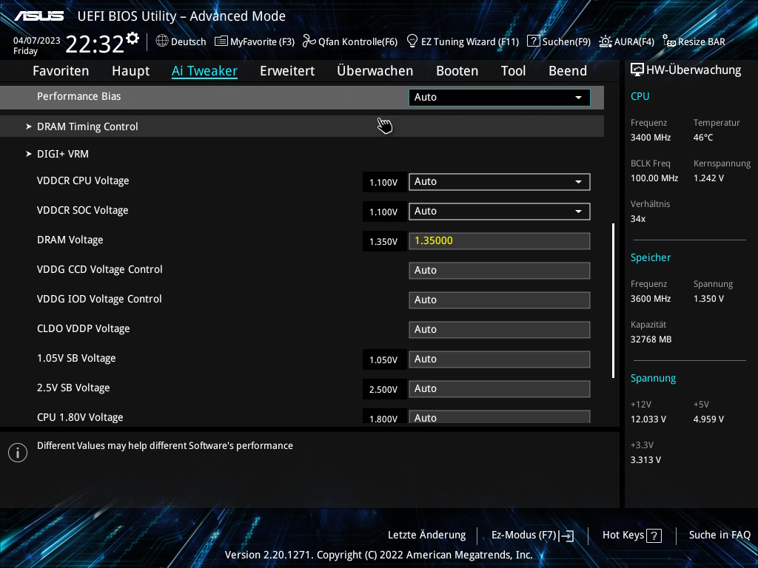The width and height of the screenshot is (758, 568).
Task: Click the +3.3V 3.313 V reading
Action: click(645, 460)
